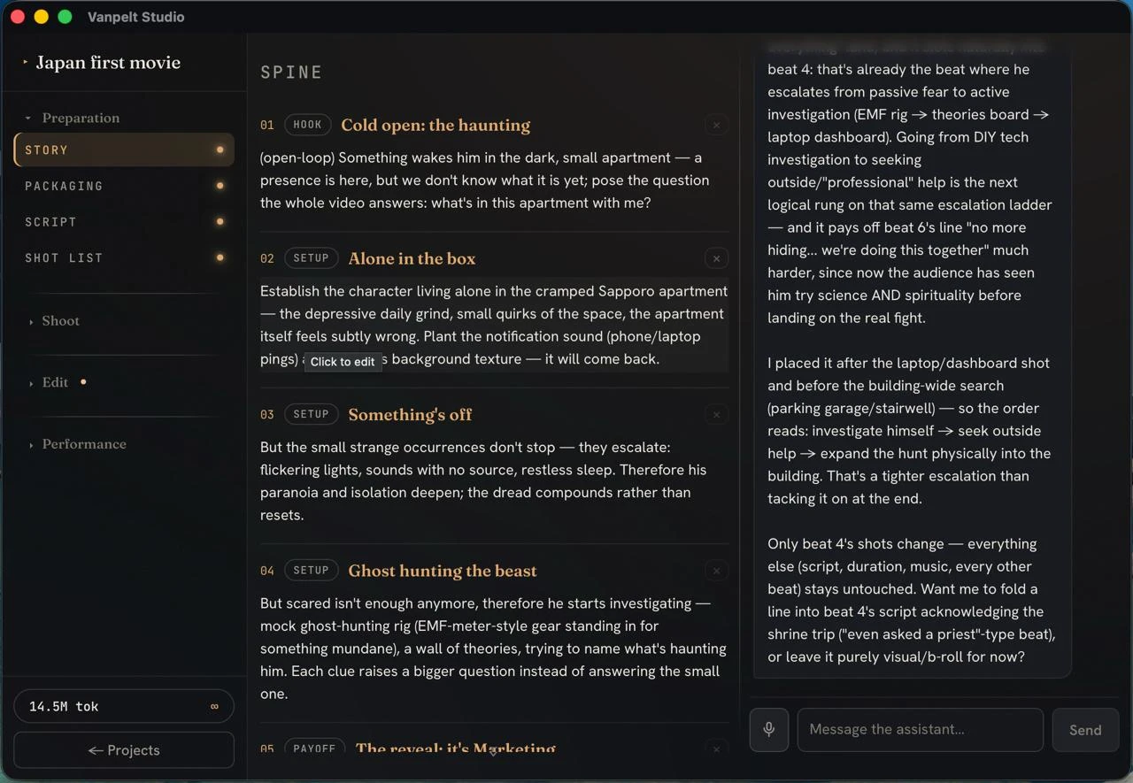Edit the Alone in the box description text
The width and height of the screenshot is (1133, 783).
[494, 326]
